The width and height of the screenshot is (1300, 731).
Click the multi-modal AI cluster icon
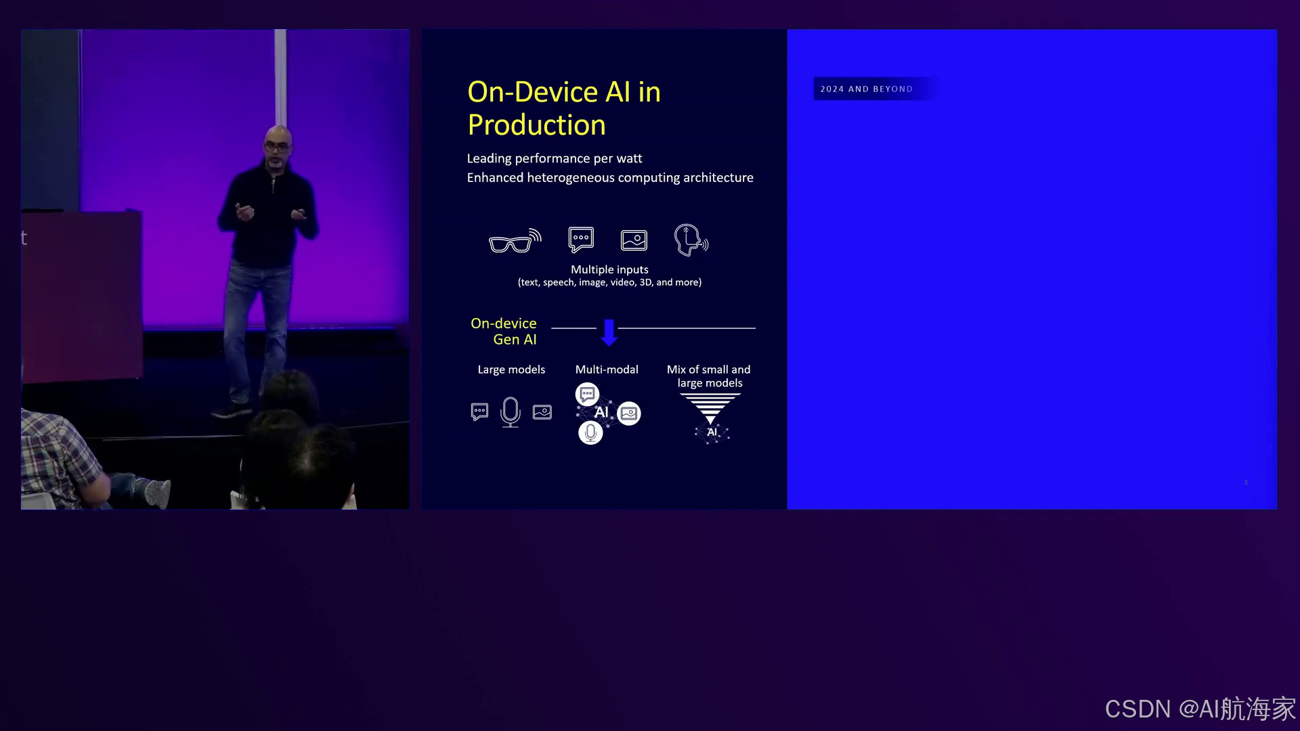tap(601, 412)
